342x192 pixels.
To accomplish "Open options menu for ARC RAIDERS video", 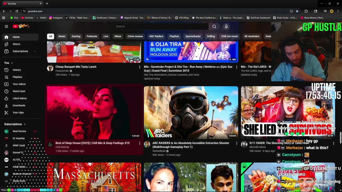I will point(236,143).
